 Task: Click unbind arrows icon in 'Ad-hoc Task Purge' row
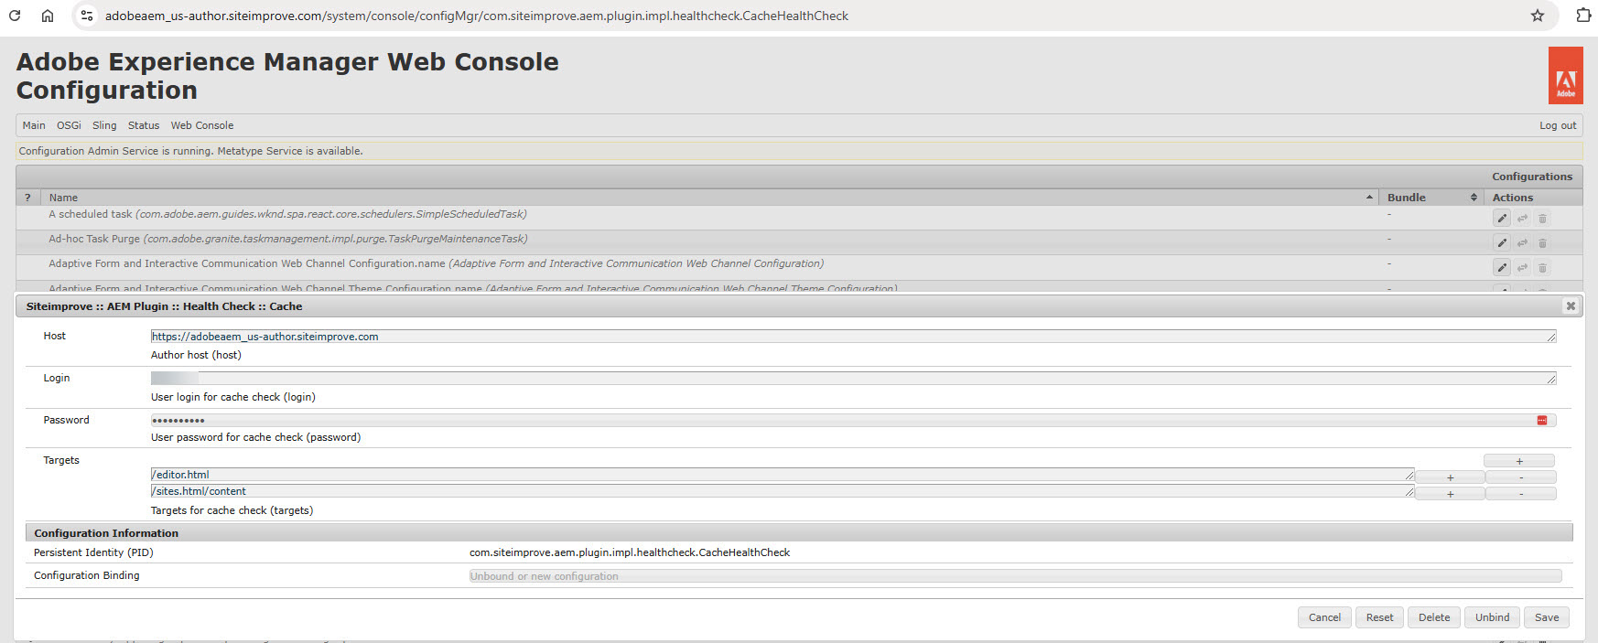coord(1522,242)
